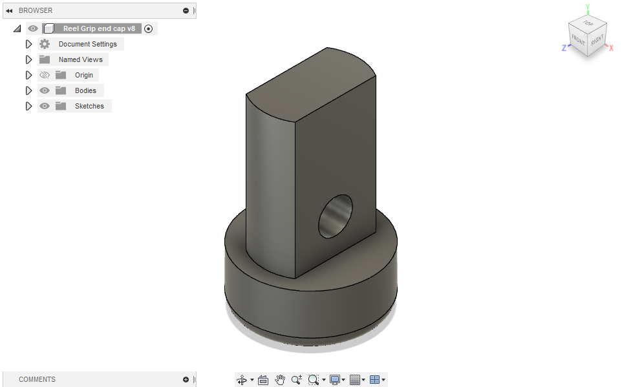Open the Fit zoom window tool
Screen dimensions: 622x387
314,380
